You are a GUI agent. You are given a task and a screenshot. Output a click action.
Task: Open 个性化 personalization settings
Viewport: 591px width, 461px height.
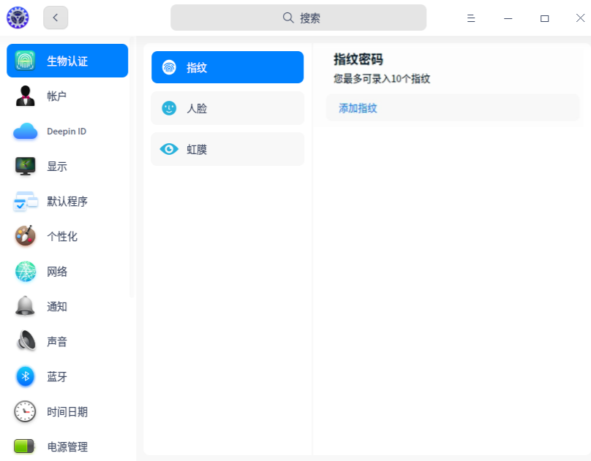click(66, 236)
